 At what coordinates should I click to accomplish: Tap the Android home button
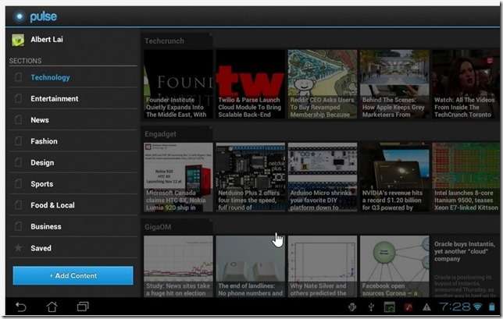(x=52, y=307)
